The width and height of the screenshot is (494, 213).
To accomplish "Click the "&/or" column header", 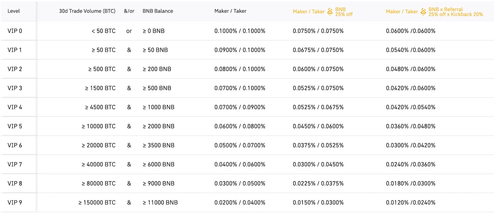I will click(129, 11).
